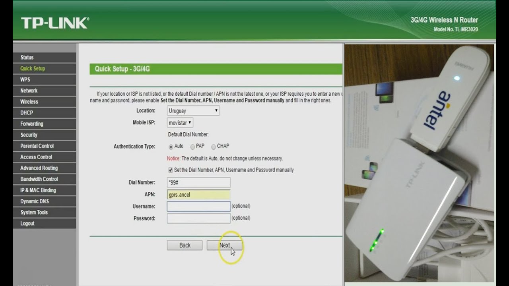Go to the WPS page

click(x=44, y=79)
